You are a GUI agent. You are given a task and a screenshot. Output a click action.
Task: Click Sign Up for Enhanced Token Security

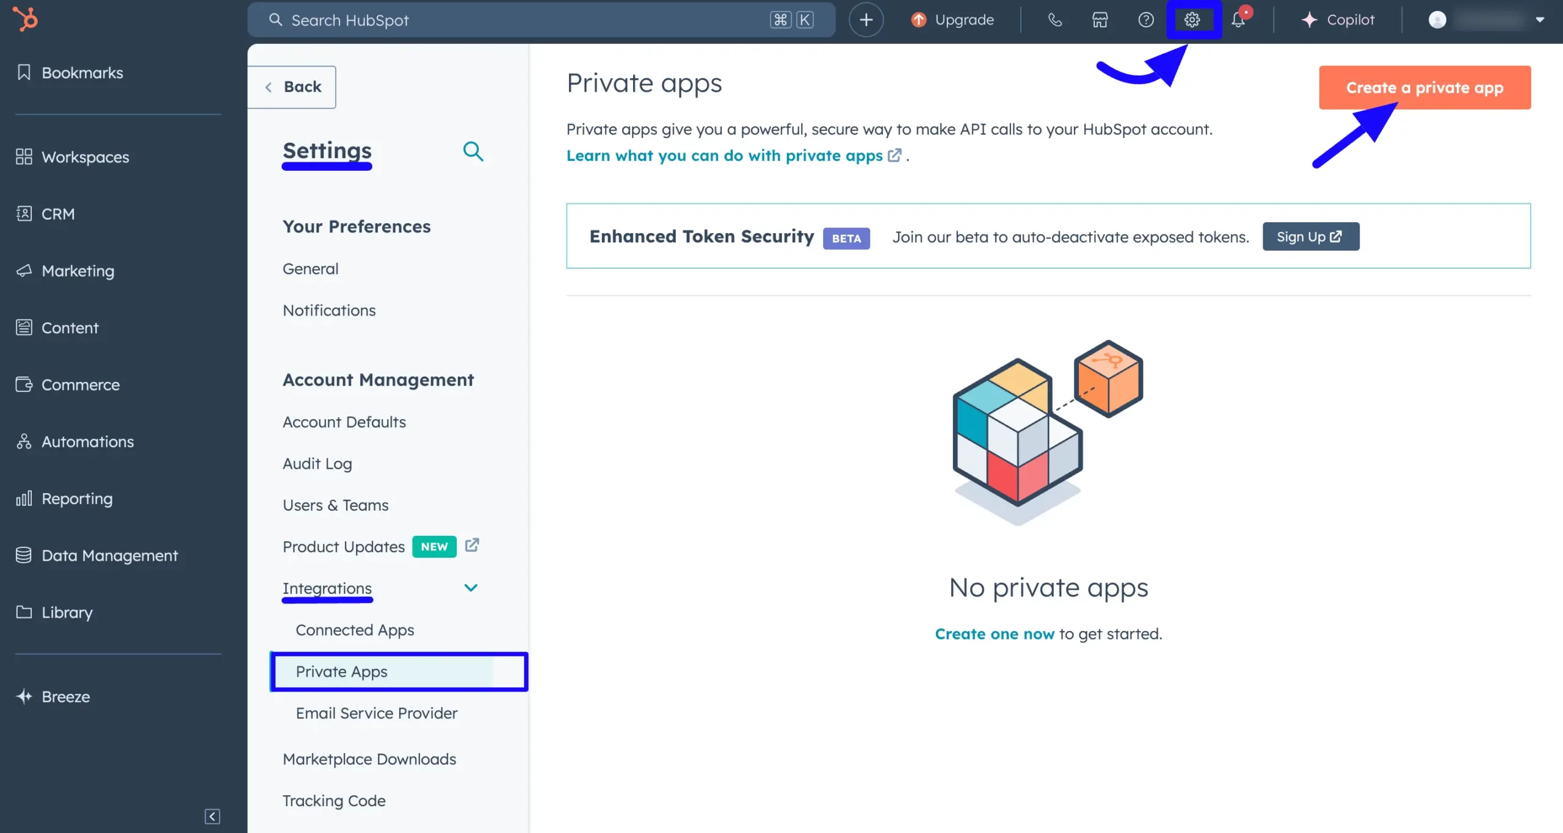coord(1311,237)
